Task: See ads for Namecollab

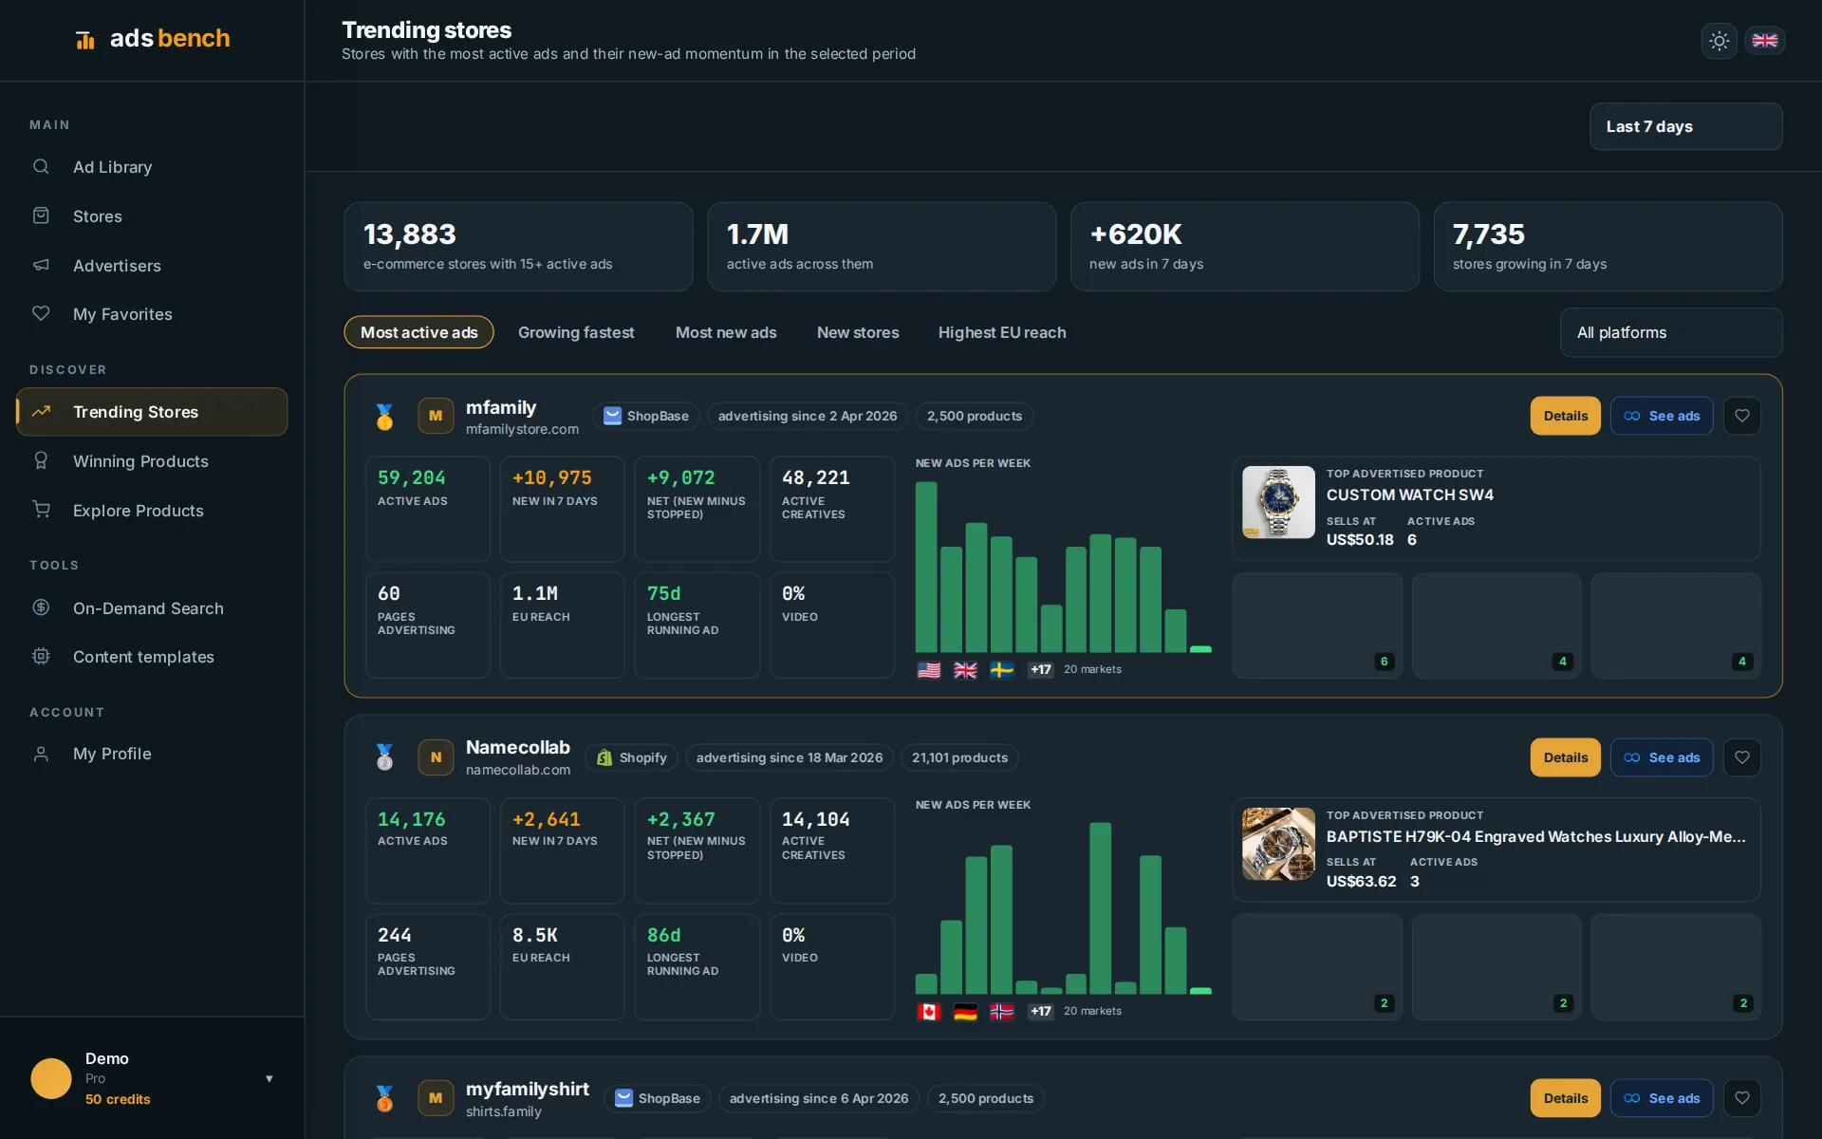Action: pyautogui.click(x=1662, y=757)
